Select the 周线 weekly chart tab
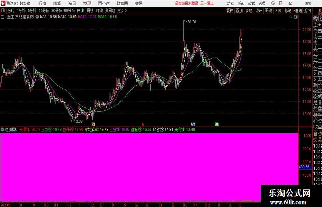 [90, 11]
